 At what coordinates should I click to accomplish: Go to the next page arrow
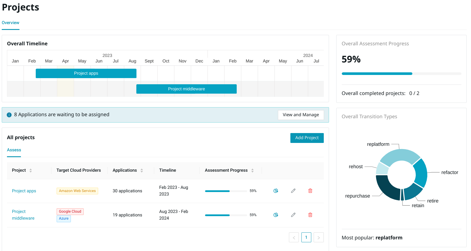[x=319, y=237]
